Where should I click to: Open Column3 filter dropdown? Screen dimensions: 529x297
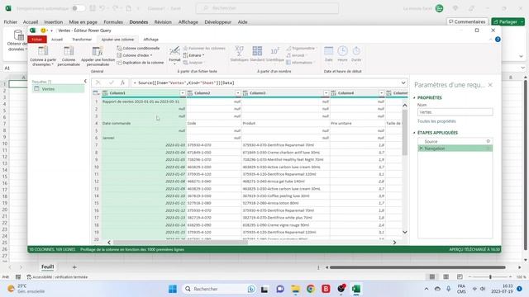[326, 93]
